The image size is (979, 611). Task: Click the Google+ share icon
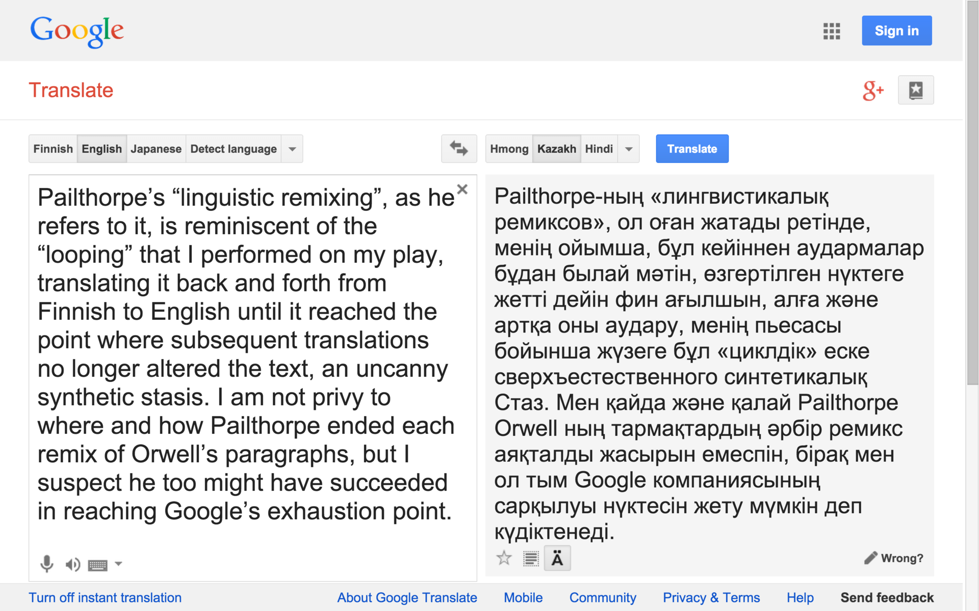tap(872, 91)
